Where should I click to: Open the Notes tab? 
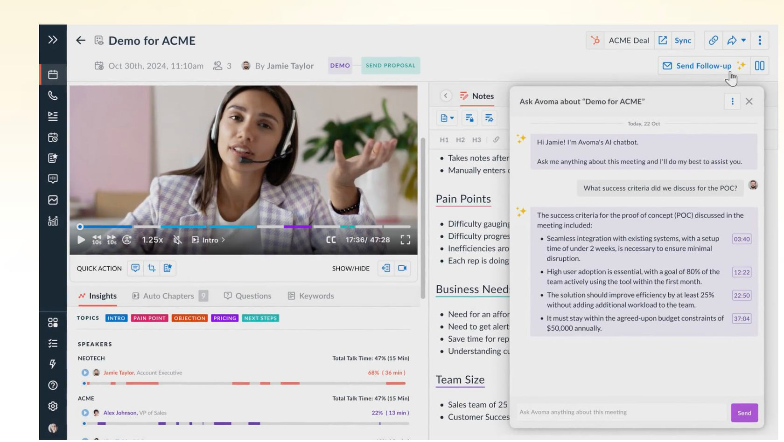pos(477,96)
